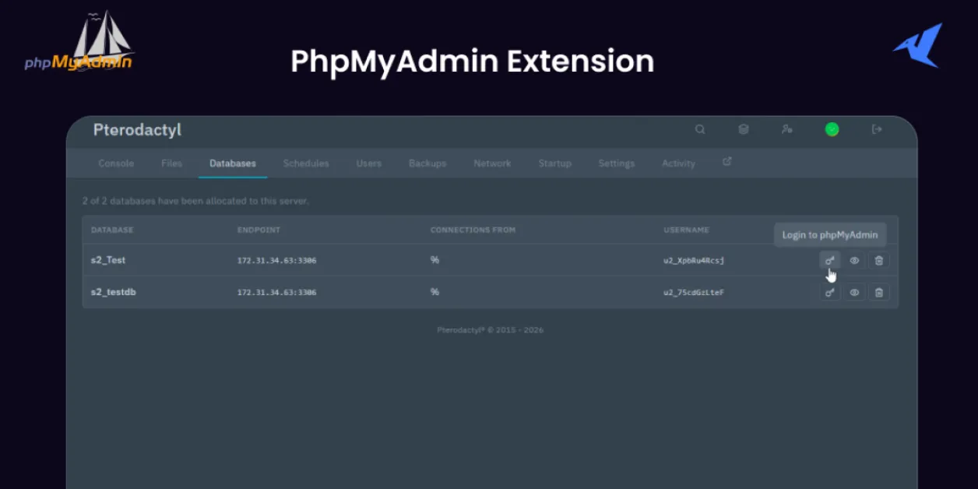
Task: Click the ENDPOINT column header
Action: (x=259, y=230)
